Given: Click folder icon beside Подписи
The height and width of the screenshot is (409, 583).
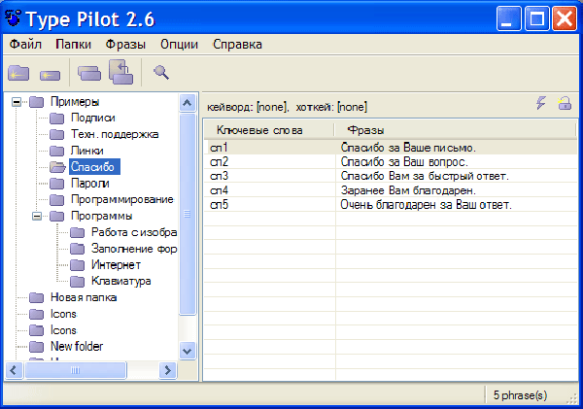Looking at the screenshot, I should (x=57, y=119).
